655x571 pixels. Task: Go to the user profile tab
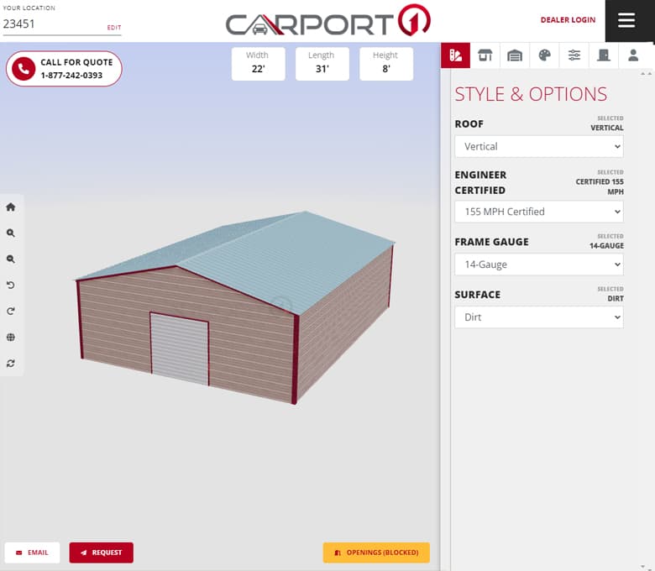click(x=633, y=55)
